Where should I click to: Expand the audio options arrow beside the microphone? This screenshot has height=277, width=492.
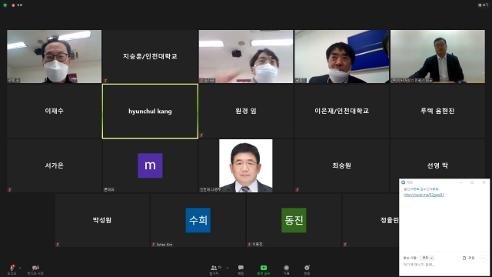click(x=20, y=268)
